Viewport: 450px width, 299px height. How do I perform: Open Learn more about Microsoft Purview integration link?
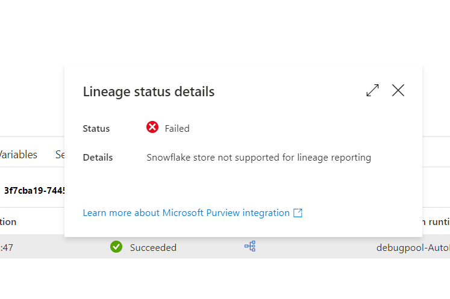186,213
